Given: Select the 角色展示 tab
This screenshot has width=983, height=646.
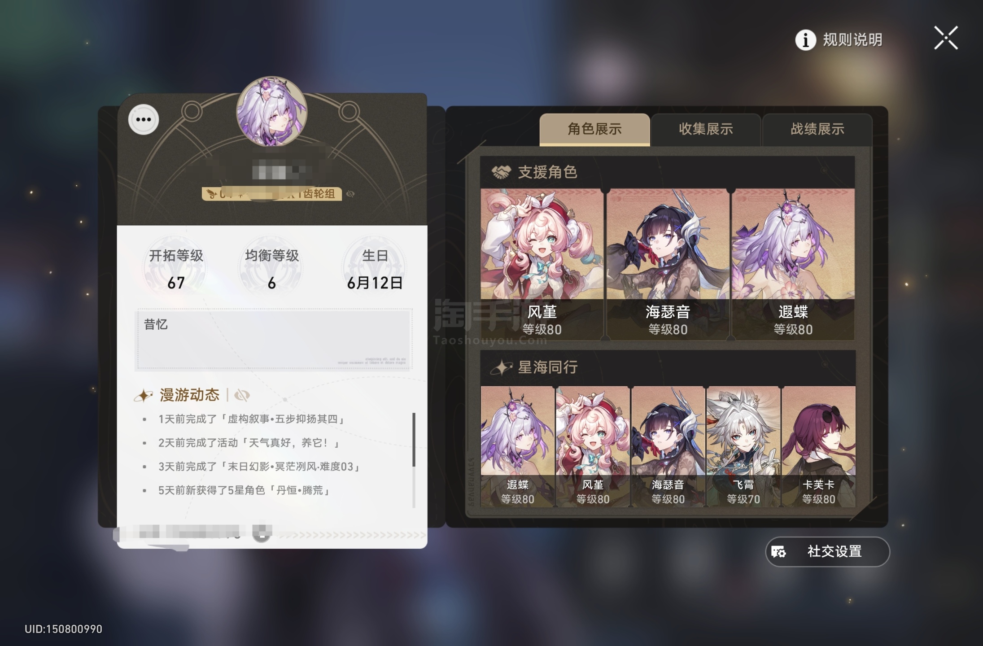Looking at the screenshot, I should [594, 129].
